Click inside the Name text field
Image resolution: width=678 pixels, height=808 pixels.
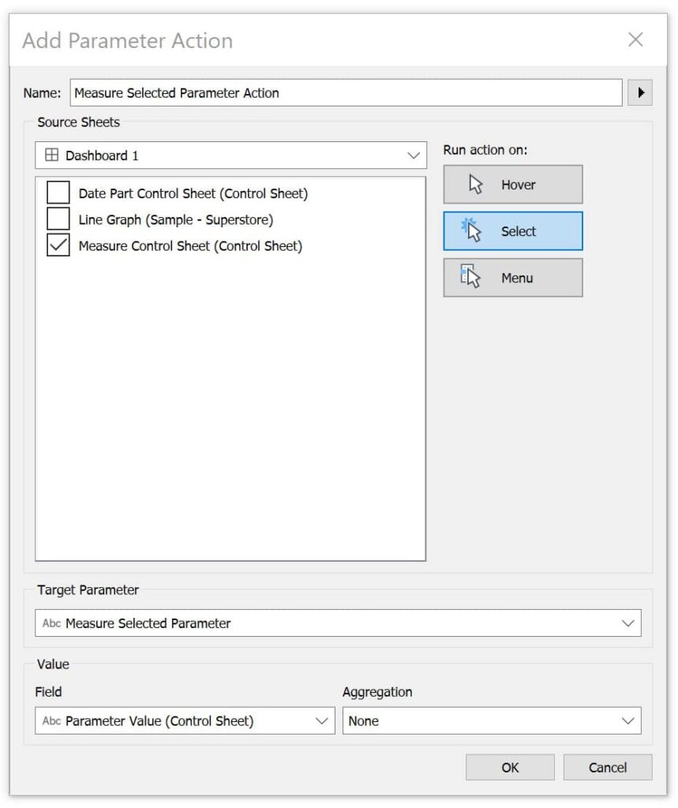316,92
